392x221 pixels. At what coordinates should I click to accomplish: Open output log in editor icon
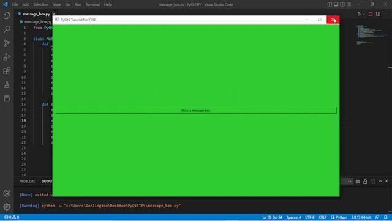point(373,181)
